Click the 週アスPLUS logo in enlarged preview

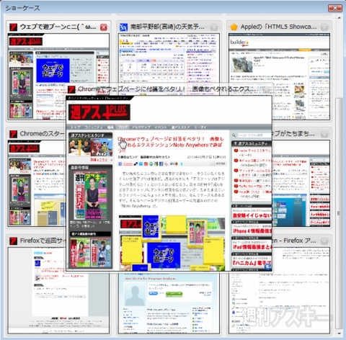point(99,112)
